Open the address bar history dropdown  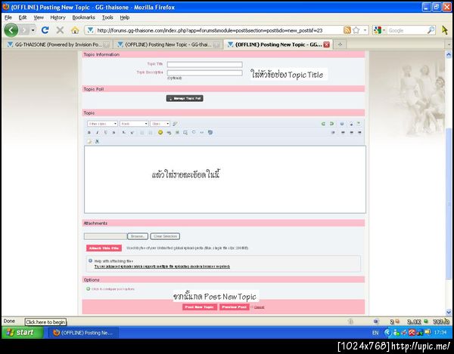coord(365,30)
